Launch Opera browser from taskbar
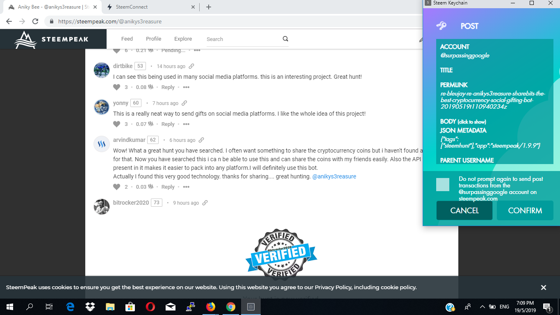This screenshot has width=560, height=315. coord(150,306)
